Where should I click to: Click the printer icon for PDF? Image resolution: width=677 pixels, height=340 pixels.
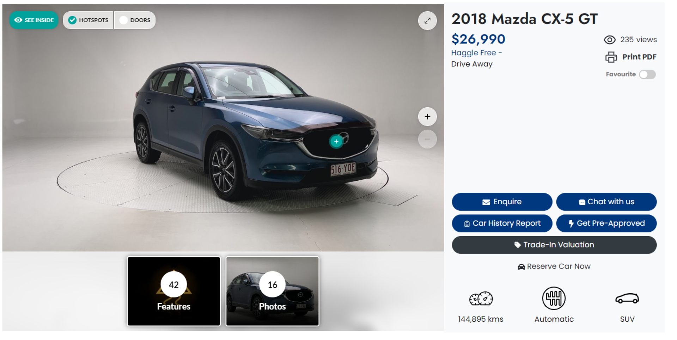tap(611, 57)
